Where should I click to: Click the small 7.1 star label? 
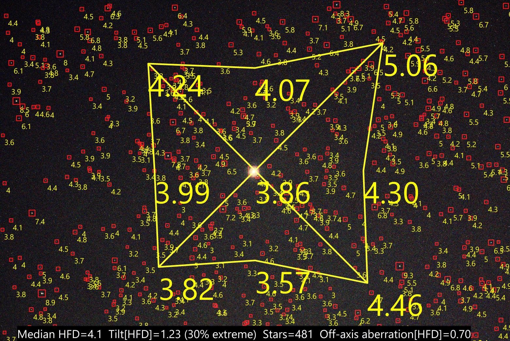tap(323, 27)
